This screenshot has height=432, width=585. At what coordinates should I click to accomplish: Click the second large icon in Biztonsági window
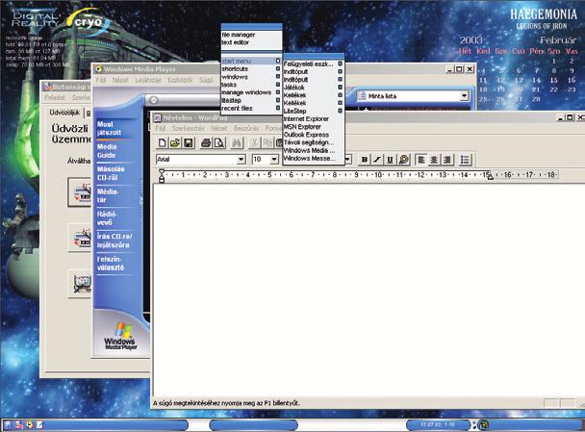pyautogui.click(x=82, y=238)
